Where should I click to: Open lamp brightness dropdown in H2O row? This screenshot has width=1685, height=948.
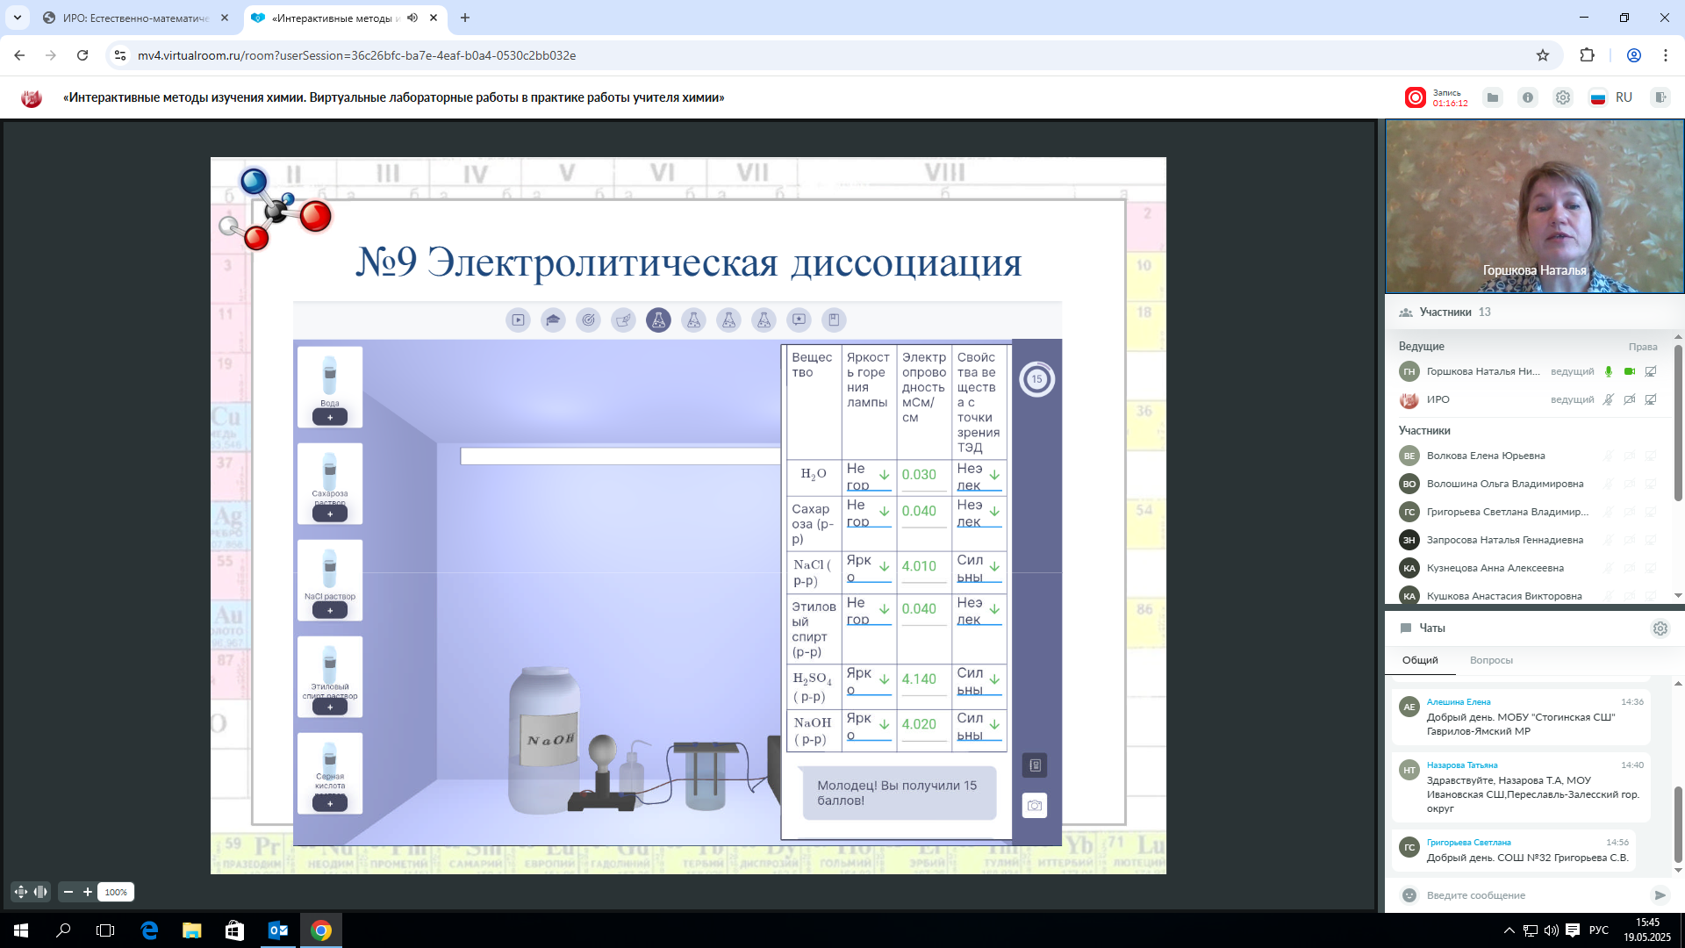(869, 477)
